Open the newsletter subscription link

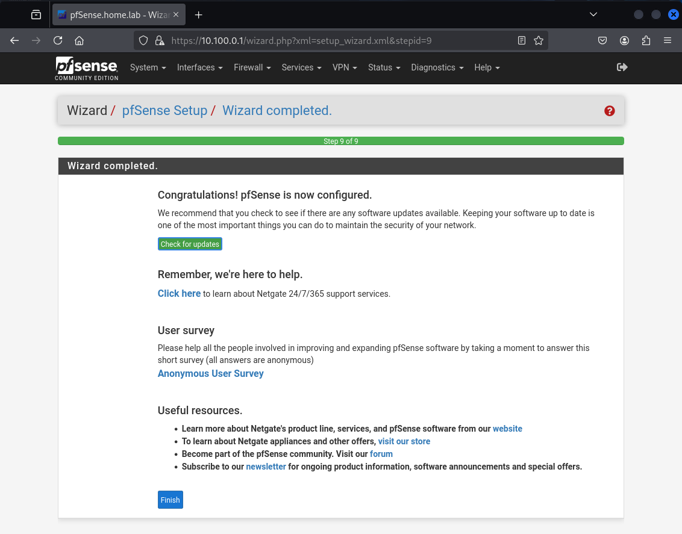(x=266, y=466)
